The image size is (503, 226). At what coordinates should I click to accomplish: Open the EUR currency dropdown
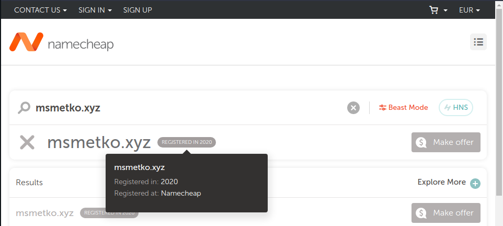(x=469, y=10)
